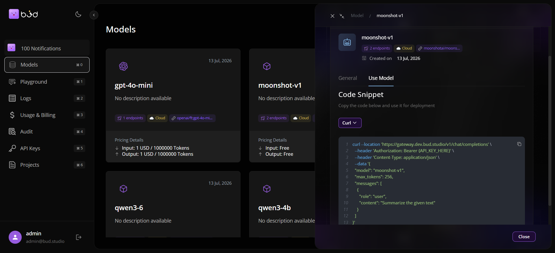Click the moonshot-v1 breadcrumb
555x253 pixels.
390,16
